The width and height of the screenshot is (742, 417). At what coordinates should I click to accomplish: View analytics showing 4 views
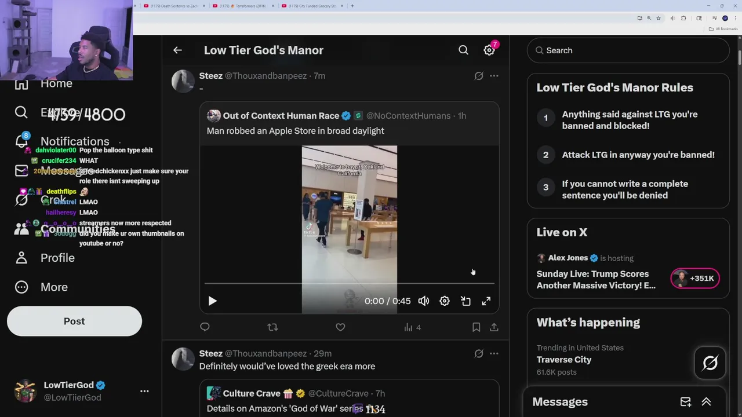point(412,327)
